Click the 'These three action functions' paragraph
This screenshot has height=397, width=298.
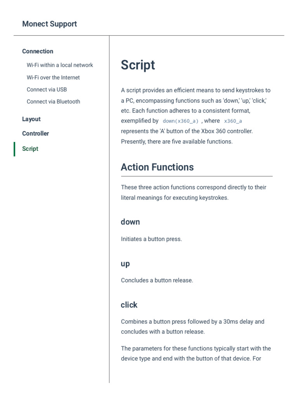tap(193, 192)
